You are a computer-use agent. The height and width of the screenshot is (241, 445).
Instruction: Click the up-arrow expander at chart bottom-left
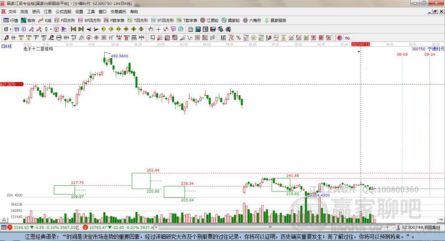click(x=4, y=220)
